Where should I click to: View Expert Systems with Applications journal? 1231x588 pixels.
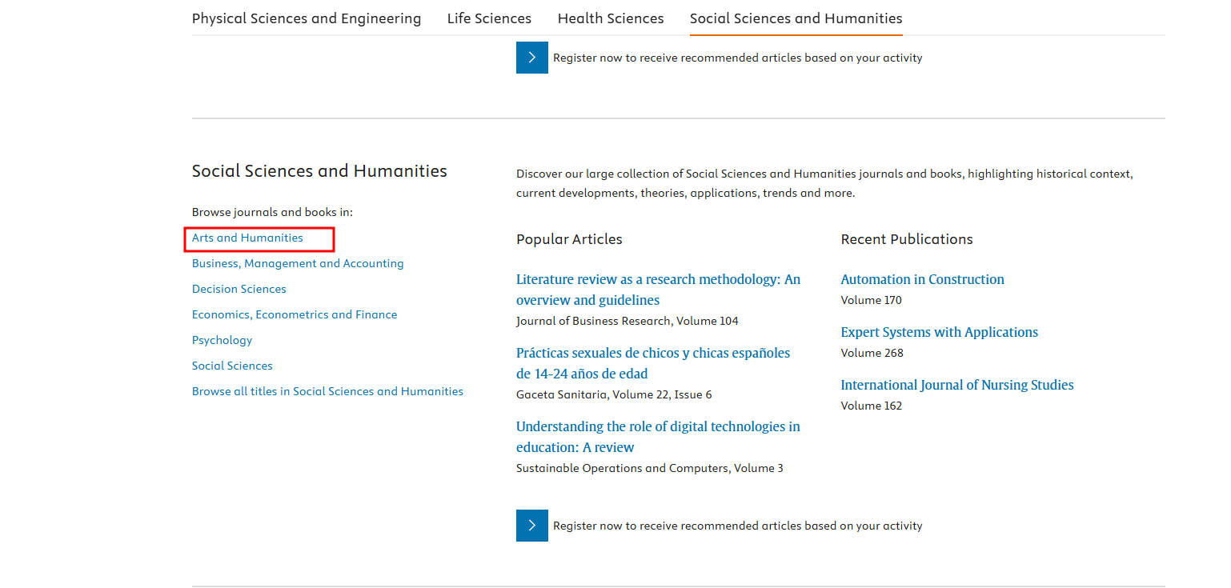click(939, 332)
